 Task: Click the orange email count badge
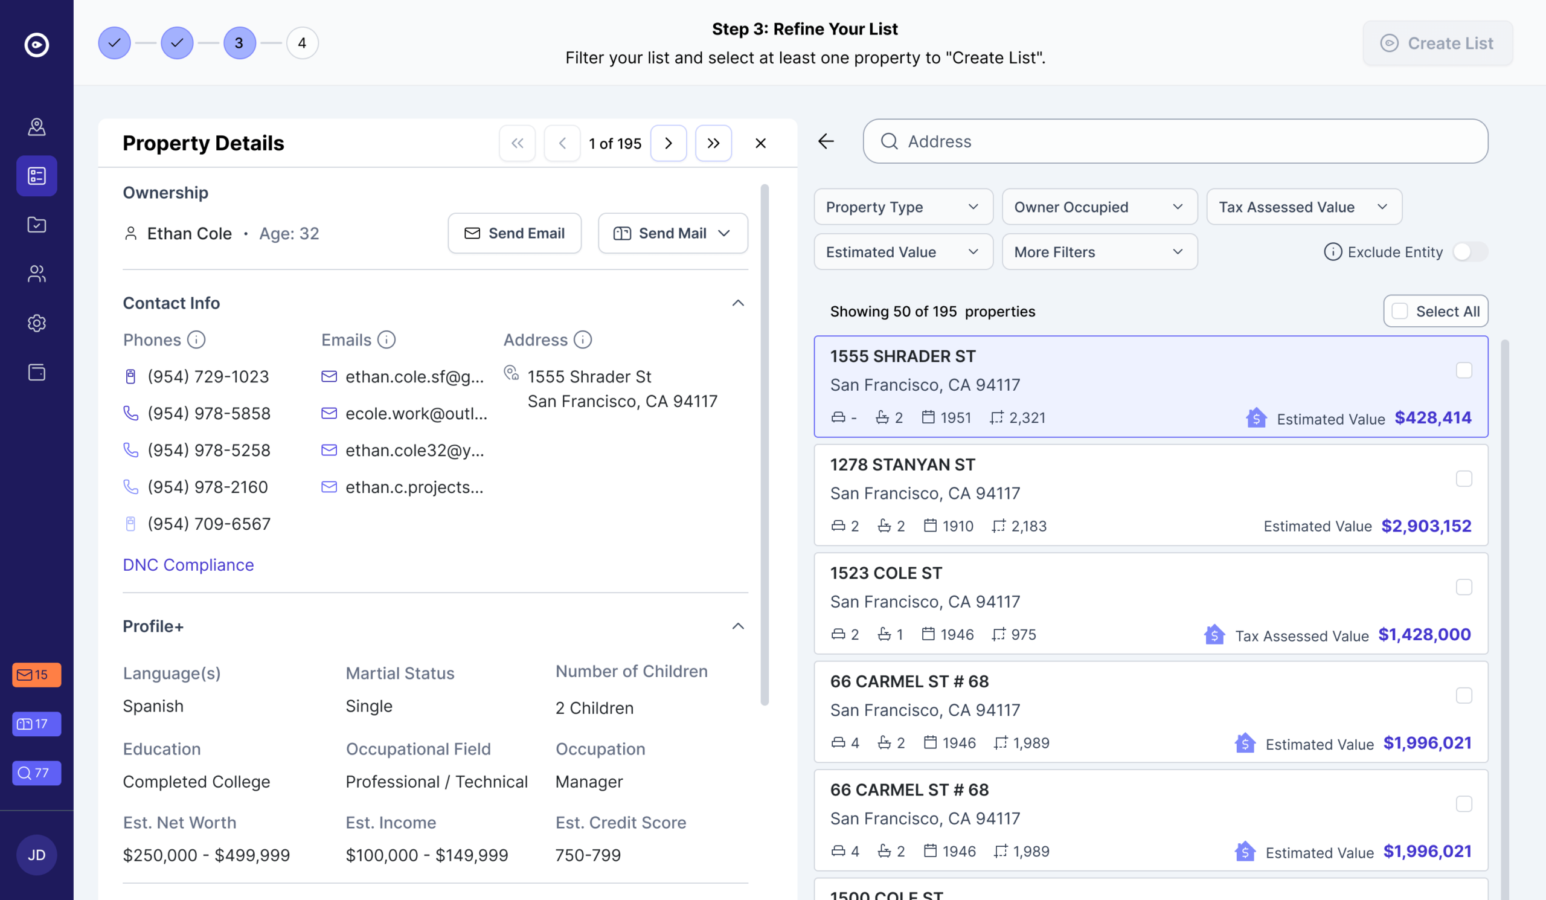36,674
